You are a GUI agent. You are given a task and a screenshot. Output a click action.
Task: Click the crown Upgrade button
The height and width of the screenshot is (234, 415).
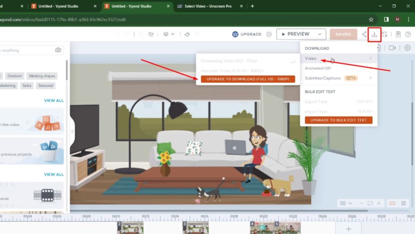coord(247,34)
